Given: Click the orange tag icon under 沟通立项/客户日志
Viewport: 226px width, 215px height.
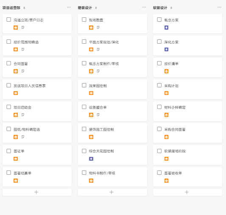Looking at the screenshot, I should 16,28.
